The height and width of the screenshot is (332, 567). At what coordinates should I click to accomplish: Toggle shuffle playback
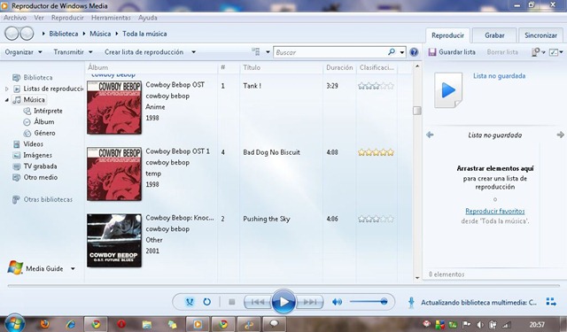tap(190, 302)
